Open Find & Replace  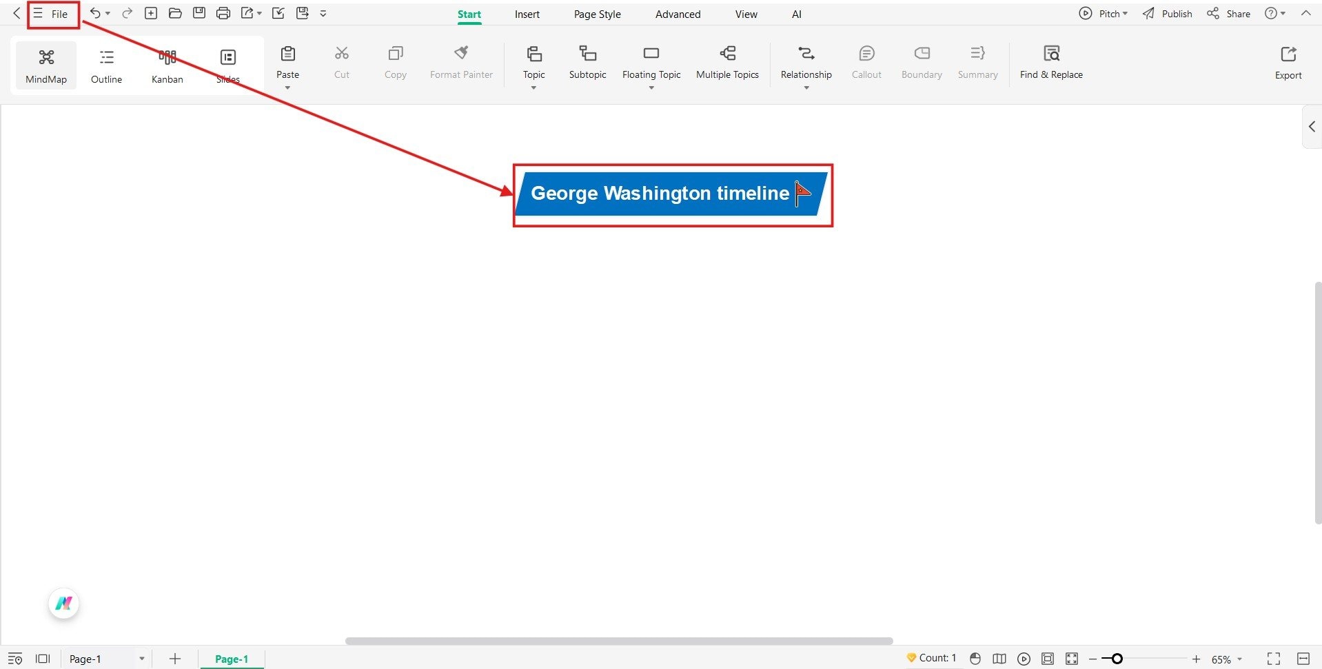(x=1050, y=63)
